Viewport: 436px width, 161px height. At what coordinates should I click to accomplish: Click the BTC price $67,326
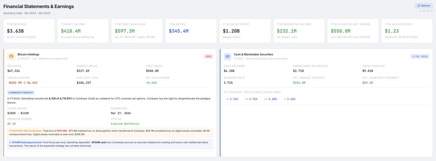click(13, 71)
